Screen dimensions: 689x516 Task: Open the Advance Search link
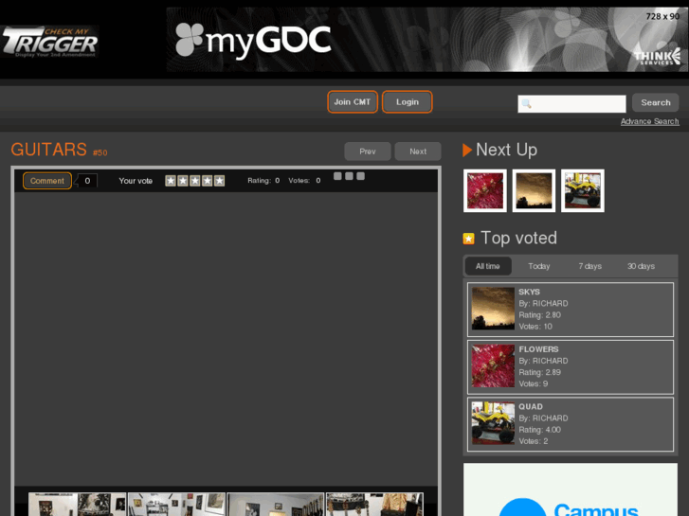pos(649,121)
